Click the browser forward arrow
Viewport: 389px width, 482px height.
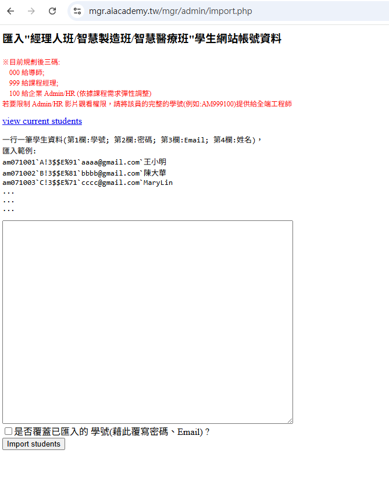[x=31, y=11]
